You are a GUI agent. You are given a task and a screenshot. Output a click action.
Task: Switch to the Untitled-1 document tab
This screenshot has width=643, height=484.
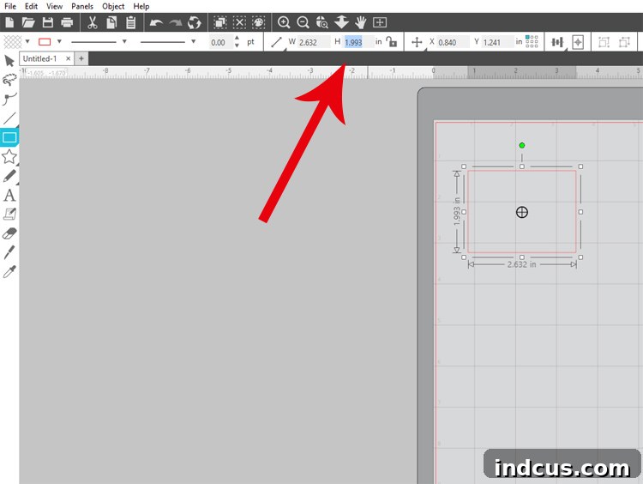[39, 58]
